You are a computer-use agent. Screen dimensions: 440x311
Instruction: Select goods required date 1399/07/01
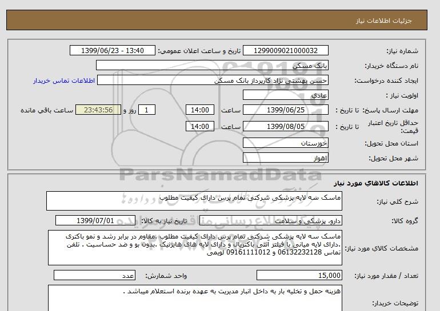95,220
